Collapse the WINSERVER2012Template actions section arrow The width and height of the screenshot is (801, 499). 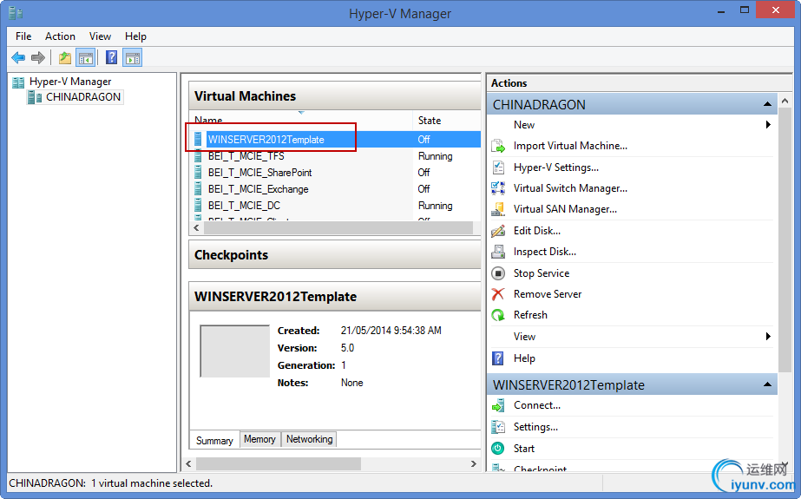point(767,384)
